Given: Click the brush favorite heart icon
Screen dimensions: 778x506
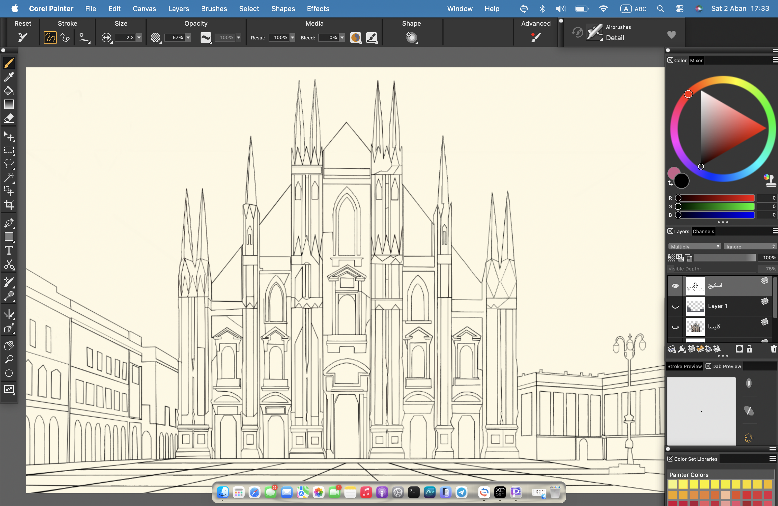Looking at the screenshot, I should [671, 34].
